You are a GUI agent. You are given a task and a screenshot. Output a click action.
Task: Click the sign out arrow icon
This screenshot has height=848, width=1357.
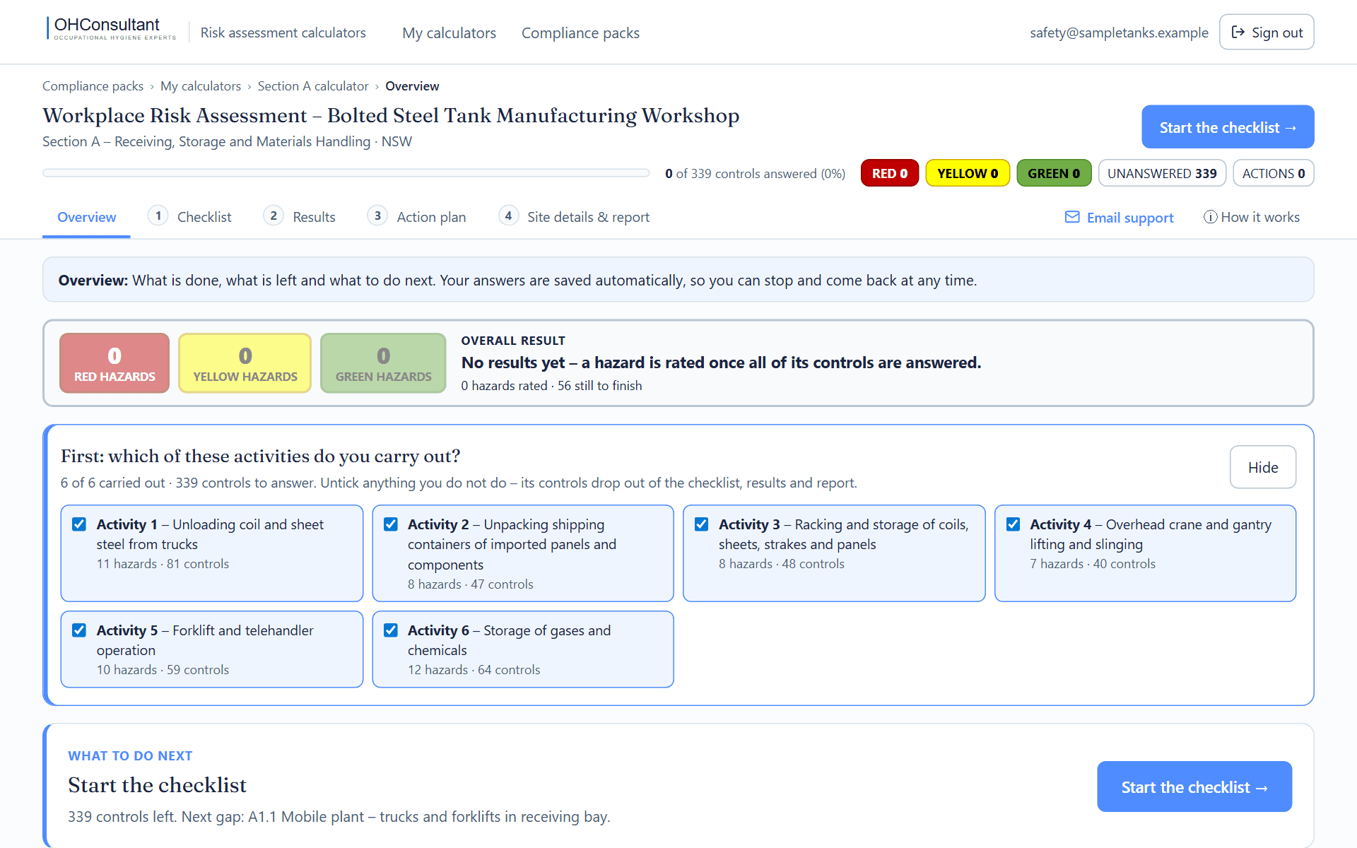(1238, 32)
